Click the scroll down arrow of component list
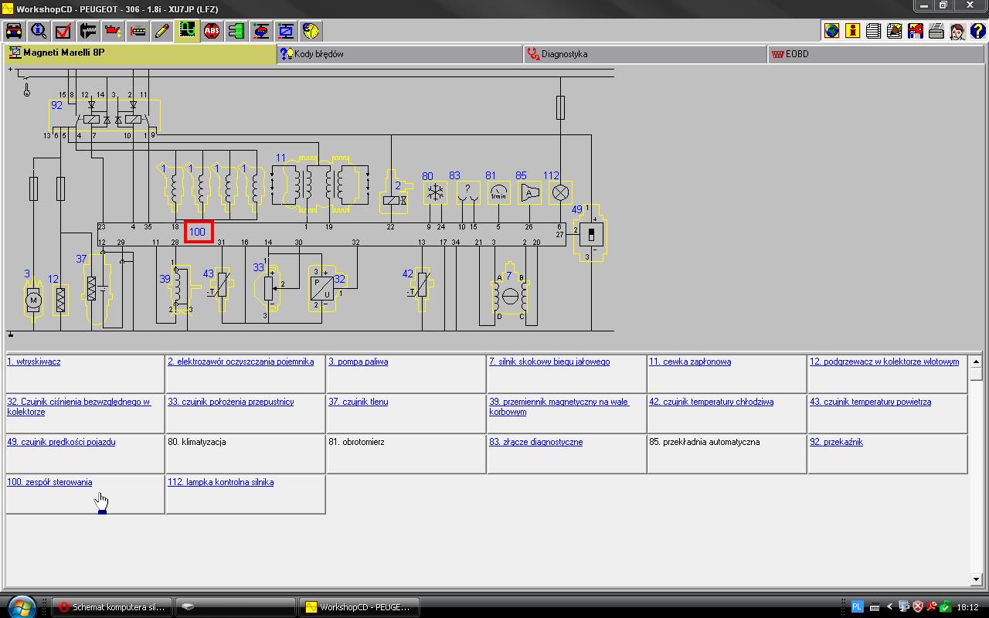The height and width of the screenshot is (618, 989). coord(976,579)
